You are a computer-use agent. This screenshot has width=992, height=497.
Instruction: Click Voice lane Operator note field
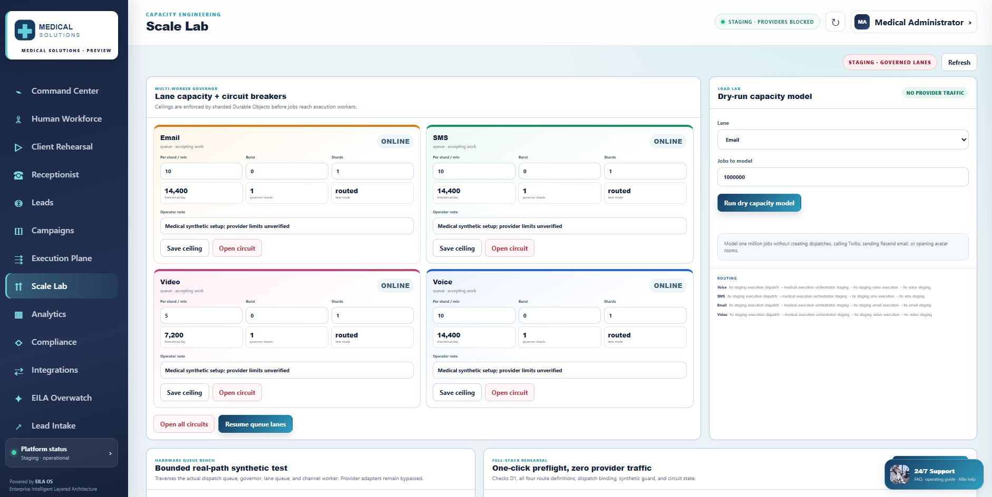pyautogui.click(x=559, y=370)
